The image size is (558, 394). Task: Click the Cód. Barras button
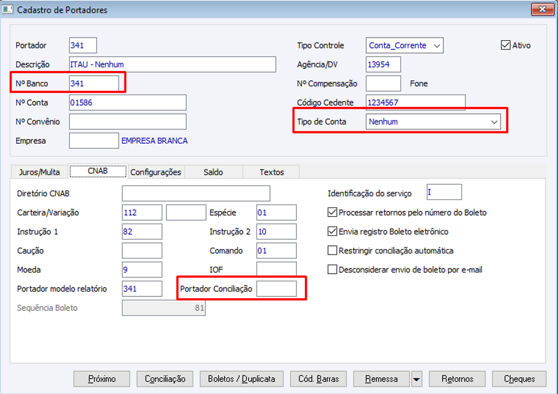318,379
